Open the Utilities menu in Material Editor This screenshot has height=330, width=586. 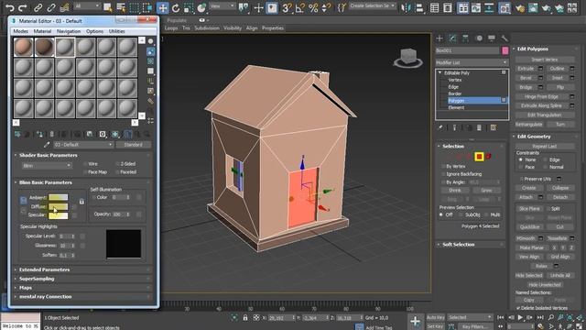point(116,31)
